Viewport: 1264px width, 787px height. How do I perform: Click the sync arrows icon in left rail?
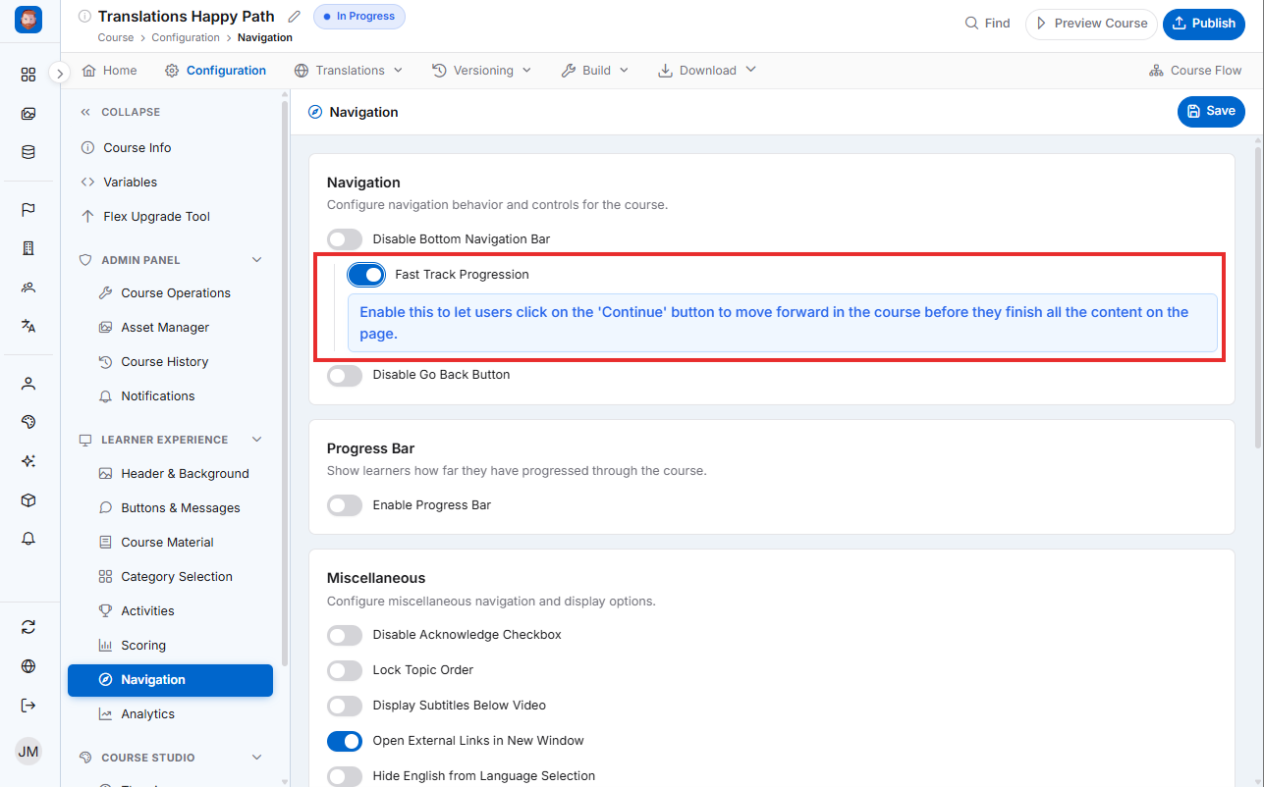pyautogui.click(x=28, y=627)
